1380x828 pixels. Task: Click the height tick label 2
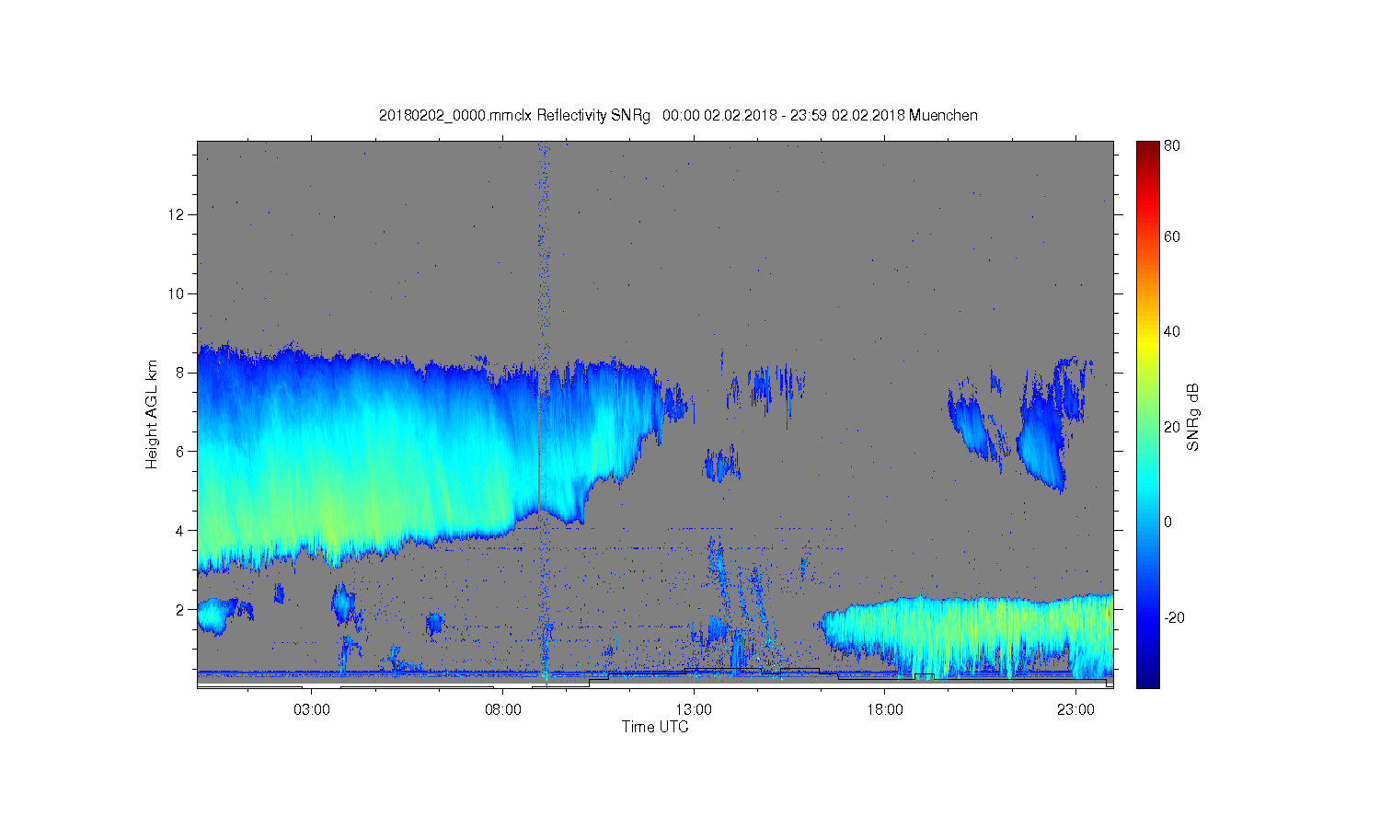[182, 610]
